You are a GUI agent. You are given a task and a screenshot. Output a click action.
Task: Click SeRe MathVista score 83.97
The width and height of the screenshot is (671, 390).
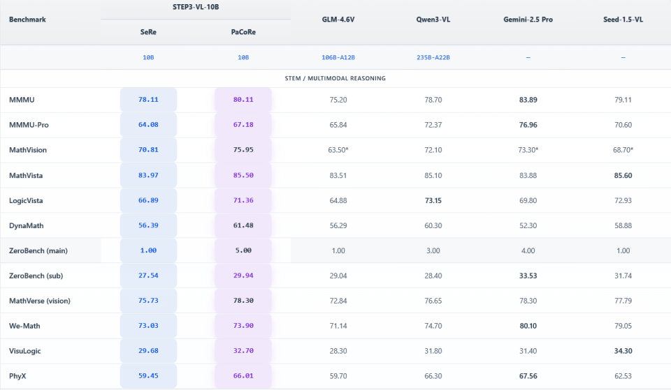[148, 175]
